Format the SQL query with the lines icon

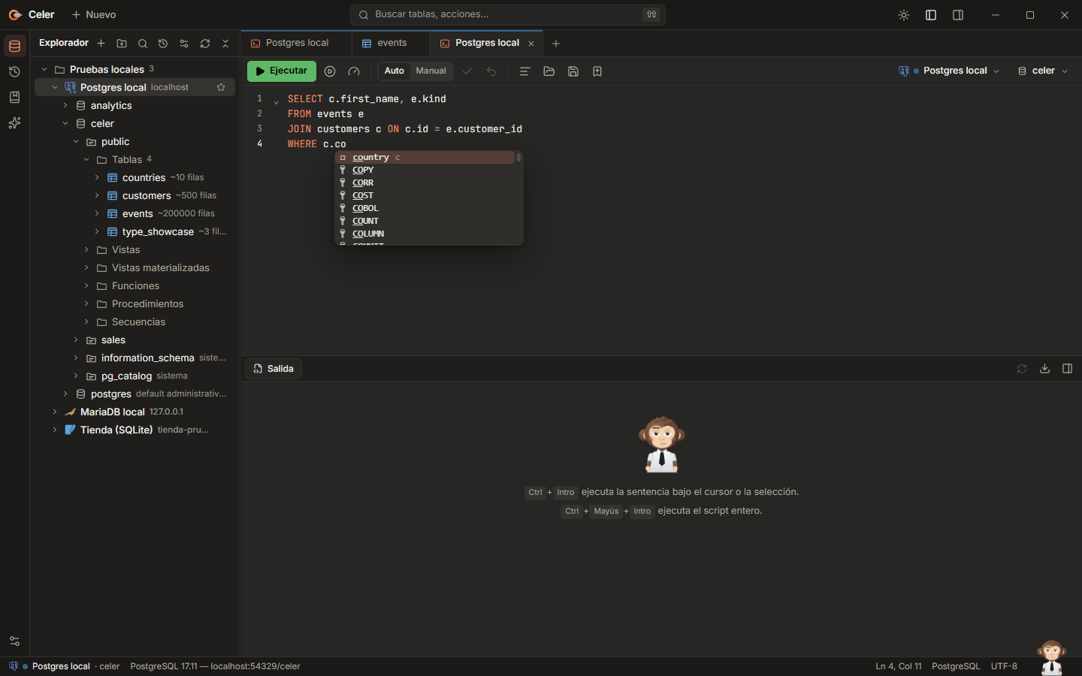coord(525,71)
